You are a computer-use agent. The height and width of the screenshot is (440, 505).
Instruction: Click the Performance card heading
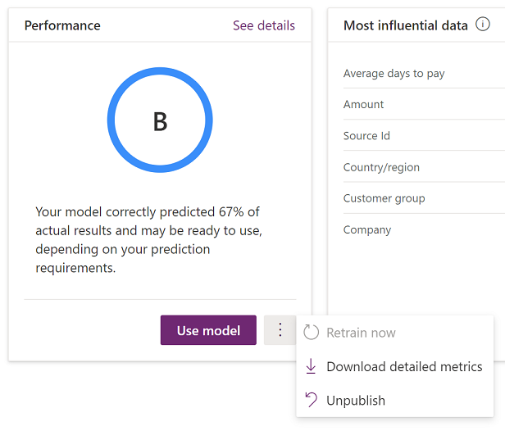coord(62,25)
